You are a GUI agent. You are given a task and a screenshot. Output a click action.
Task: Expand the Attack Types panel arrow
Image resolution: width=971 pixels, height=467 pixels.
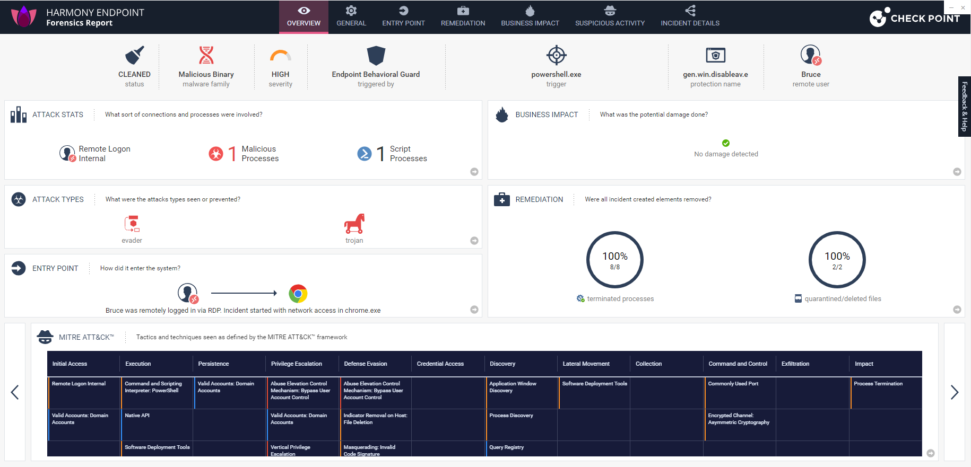474,241
